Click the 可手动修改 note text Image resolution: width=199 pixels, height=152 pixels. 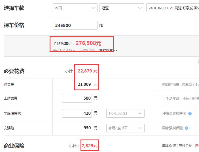(x=181, y=99)
